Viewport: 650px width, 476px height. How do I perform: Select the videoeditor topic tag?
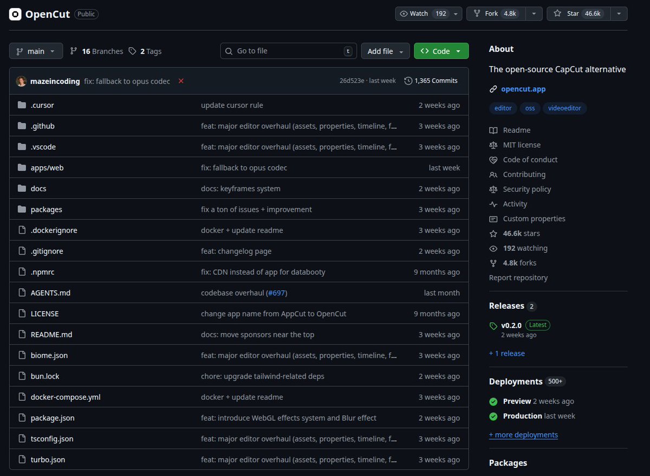point(564,108)
